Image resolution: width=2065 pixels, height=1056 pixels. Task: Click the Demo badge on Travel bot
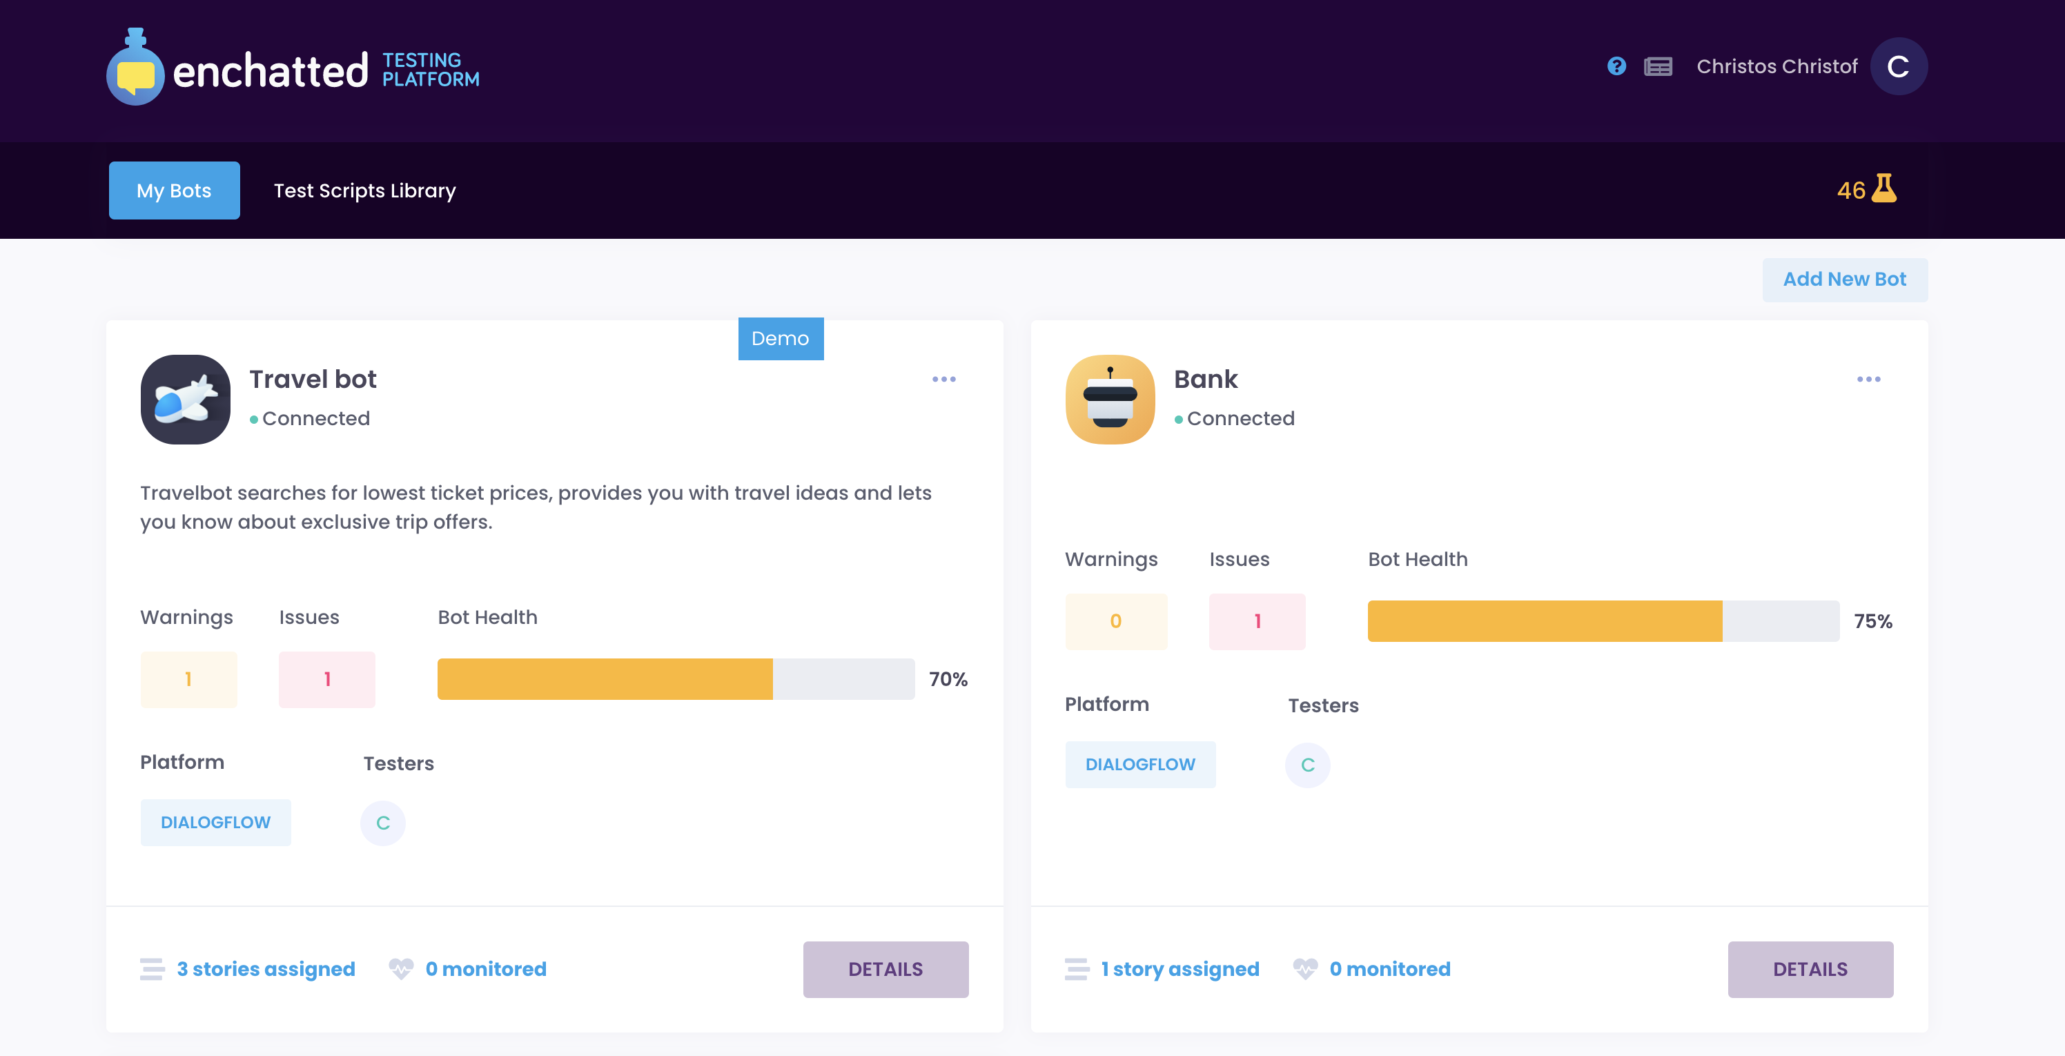pos(780,338)
